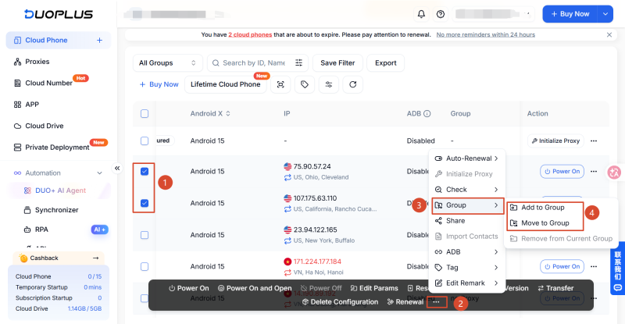Click the Lifetime Cloud Phone button
Viewport: 625px width, 324px height.
click(x=226, y=84)
